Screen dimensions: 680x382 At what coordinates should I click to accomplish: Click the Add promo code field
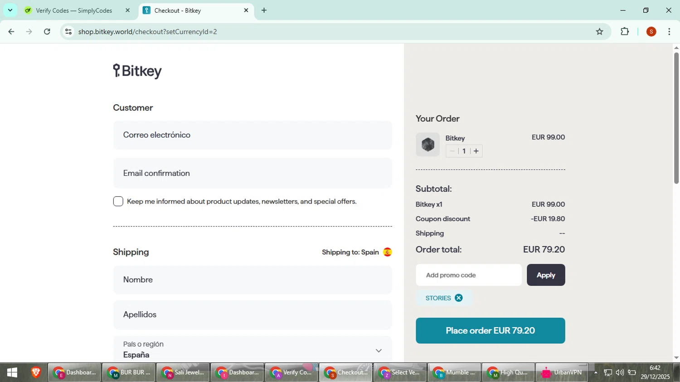point(469,275)
